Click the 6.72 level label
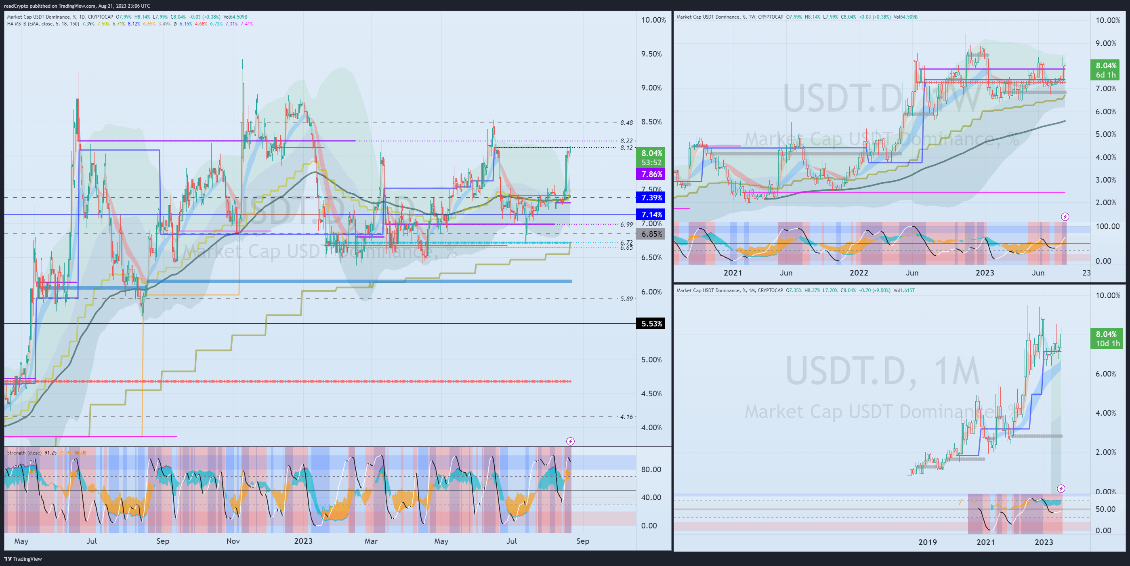 626,243
